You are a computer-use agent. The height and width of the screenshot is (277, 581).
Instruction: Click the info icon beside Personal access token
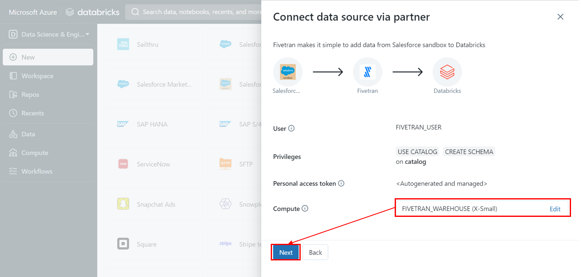[341, 183]
